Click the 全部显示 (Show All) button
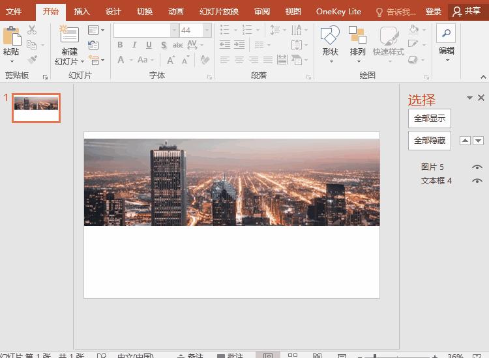489x358 pixels. tap(429, 118)
